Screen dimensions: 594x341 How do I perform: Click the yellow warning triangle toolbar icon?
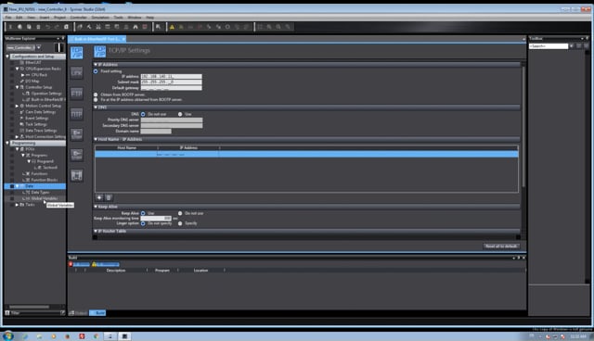(172, 27)
